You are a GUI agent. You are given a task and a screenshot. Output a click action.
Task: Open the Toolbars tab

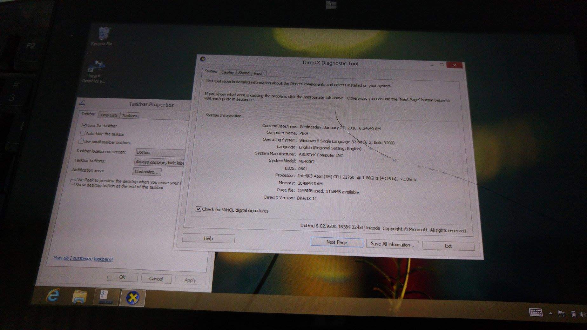click(130, 115)
